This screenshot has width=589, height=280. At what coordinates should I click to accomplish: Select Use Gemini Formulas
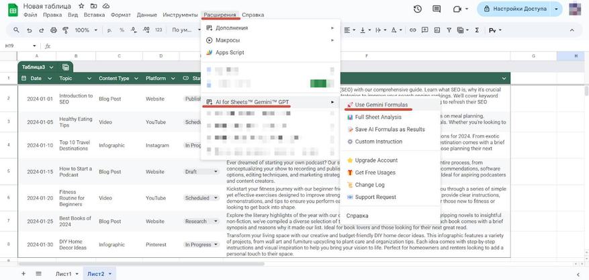click(x=390, y=105)
